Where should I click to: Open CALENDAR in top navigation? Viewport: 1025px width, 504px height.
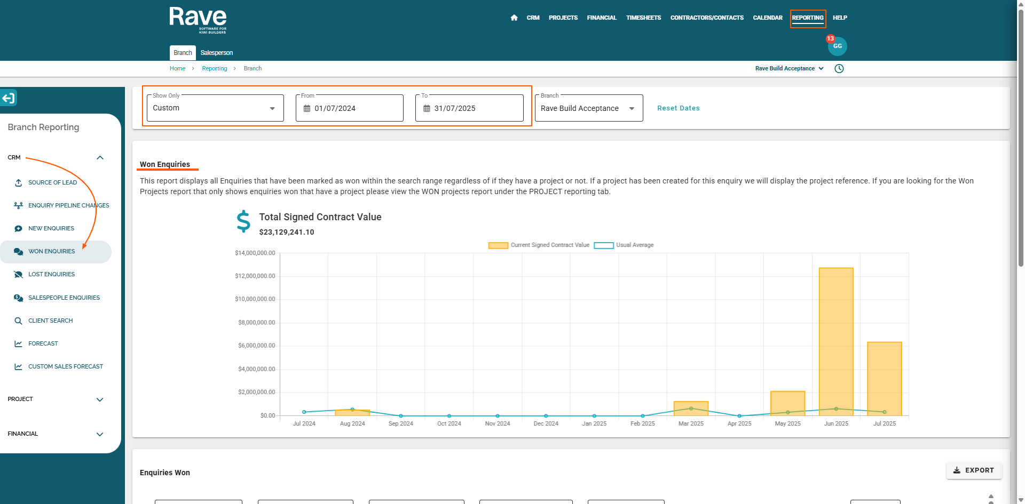pyautogui.click(x=768, y=18)
